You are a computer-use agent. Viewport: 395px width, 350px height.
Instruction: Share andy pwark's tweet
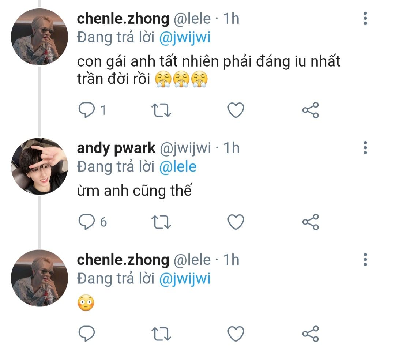(x=311, y=222)
